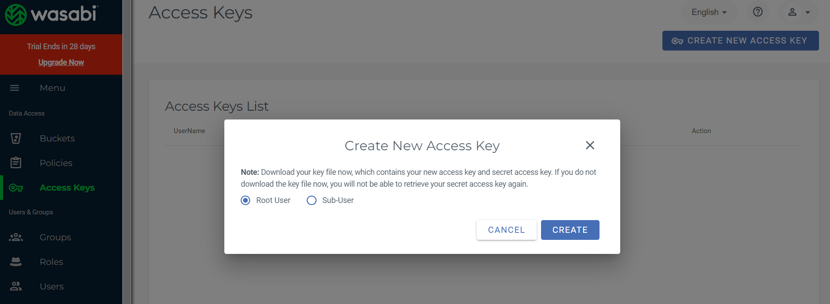
Task: Click the CANCEL button
Action: (507, 230)
